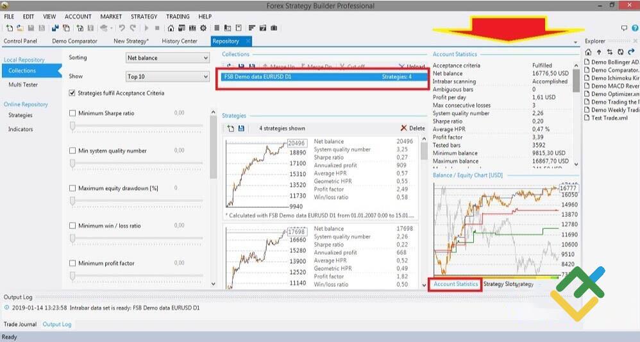Click the bar-list icon beside briefcase icon
The image size is (640, 342).
(x=252, y=28)
